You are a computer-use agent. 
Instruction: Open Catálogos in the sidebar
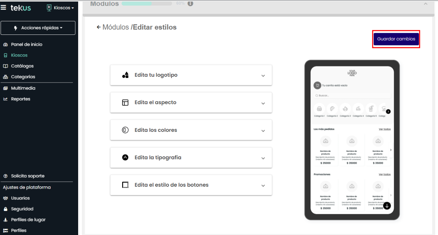(22, 66)
